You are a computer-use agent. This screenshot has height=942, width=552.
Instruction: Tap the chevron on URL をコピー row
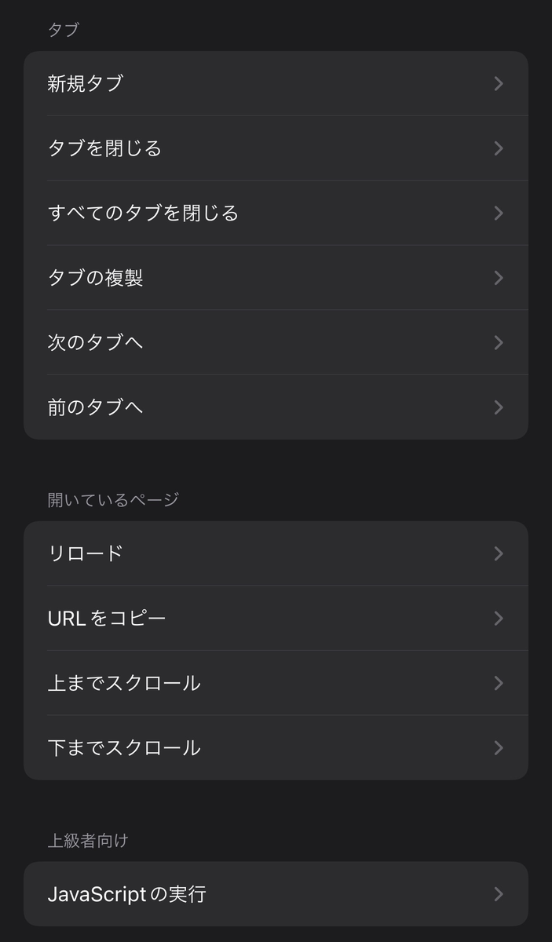point(499,618)
